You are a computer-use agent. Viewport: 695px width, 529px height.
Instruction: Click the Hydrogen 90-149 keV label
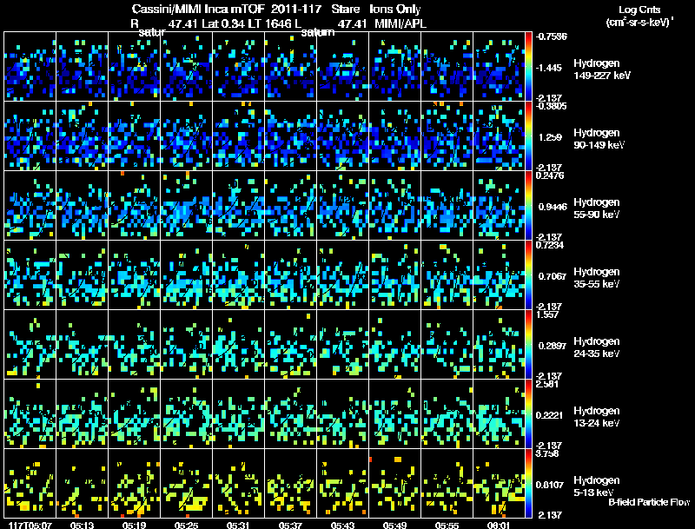point(599,139)
